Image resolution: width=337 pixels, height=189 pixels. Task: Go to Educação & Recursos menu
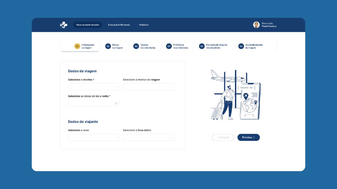[119, 25]
